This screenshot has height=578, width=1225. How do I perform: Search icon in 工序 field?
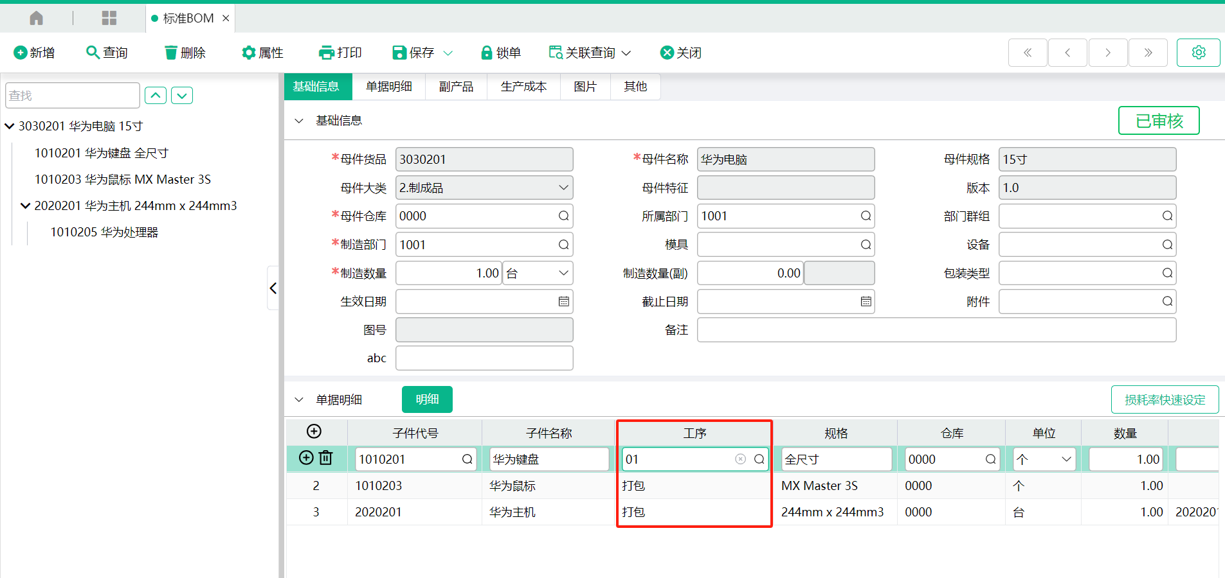click(759, 459)
